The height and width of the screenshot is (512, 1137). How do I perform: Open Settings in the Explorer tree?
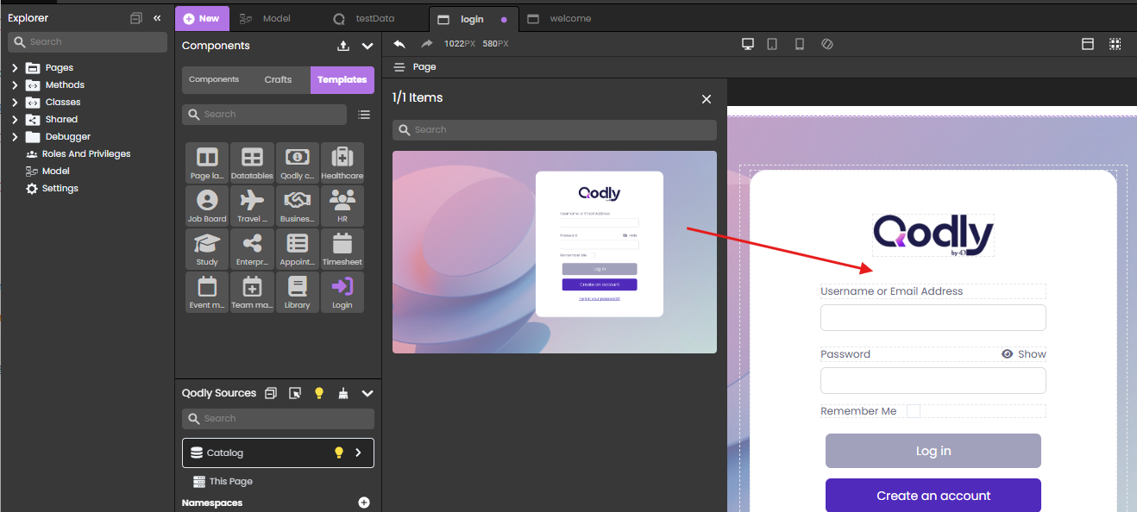(x=52, y=189)
